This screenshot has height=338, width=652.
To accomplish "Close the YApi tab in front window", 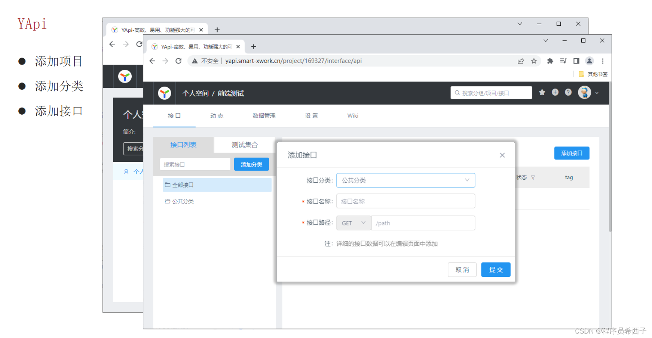I will 238,47.
